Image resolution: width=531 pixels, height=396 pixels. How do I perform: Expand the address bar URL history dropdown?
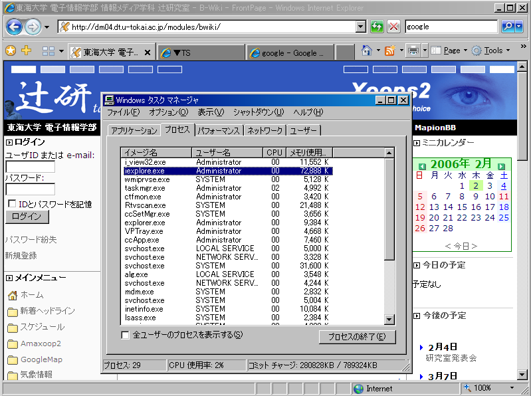361,27
